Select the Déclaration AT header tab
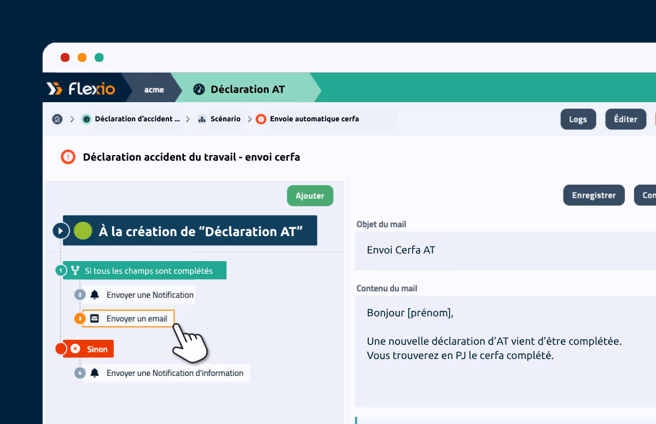Viewport: 656px width, 424px height. tap(247, 89)
